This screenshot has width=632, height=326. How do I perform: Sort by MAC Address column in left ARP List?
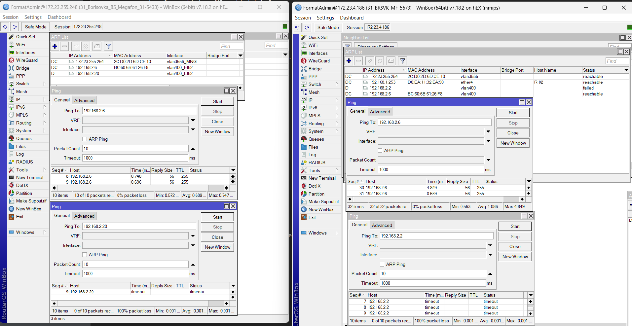point(139,55)
